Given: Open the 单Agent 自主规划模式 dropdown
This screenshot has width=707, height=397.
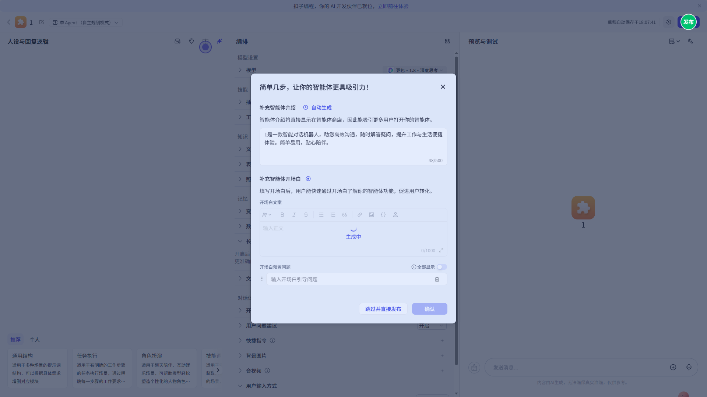Looking at the screenshot, I should tap(85, 22).
